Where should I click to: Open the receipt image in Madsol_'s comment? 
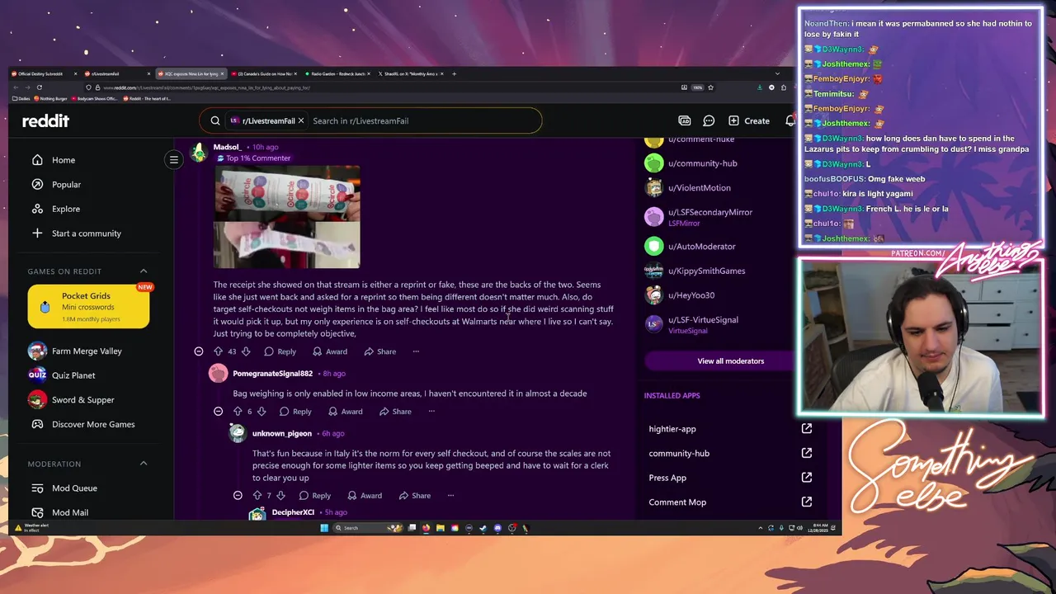click(286, 217)
